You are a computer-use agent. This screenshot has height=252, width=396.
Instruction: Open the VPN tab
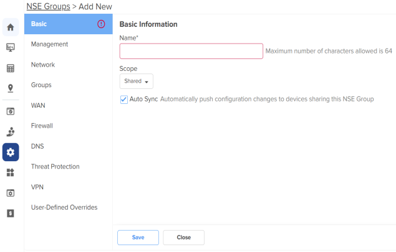(37, 187)
